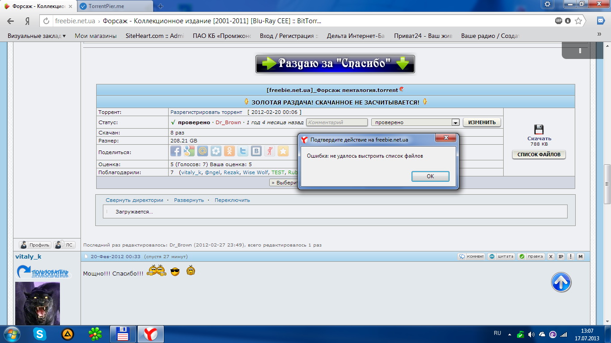Click the Развернуть directories link
The image size is (611, 343).
[189, 200]
